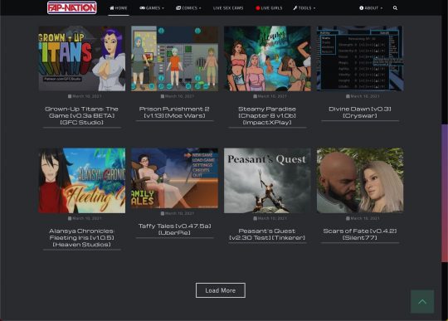Open the Live Sex Cams menu item
This screenshot has height=321, width=448.
[228, 8]
